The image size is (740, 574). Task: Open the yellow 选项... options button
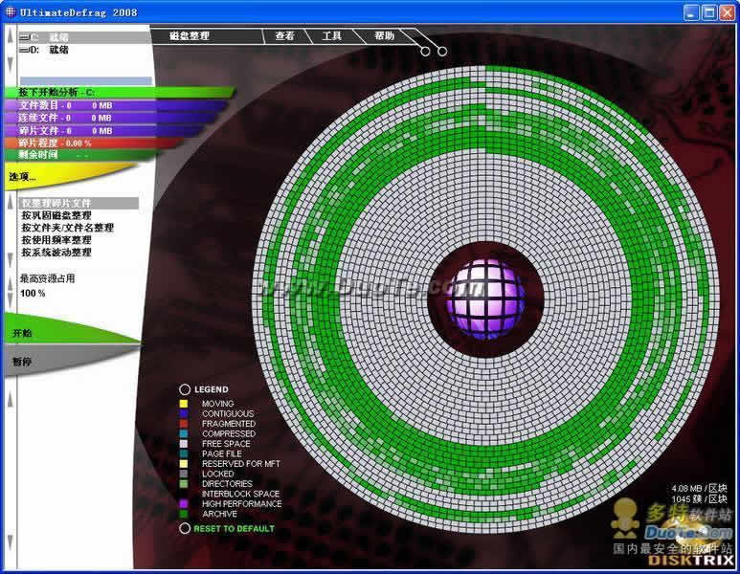click(x=47, y=176)
